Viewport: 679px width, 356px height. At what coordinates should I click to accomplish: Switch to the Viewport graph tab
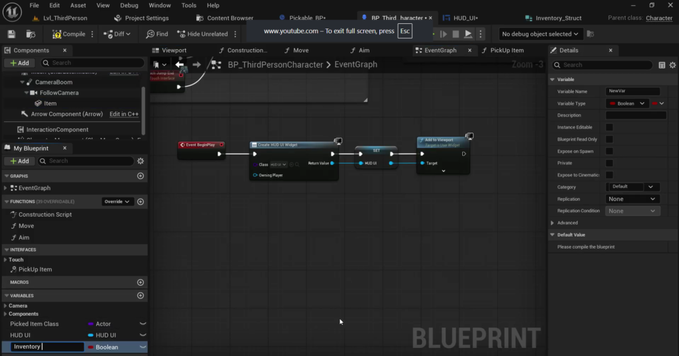click(x=169, y=50)
